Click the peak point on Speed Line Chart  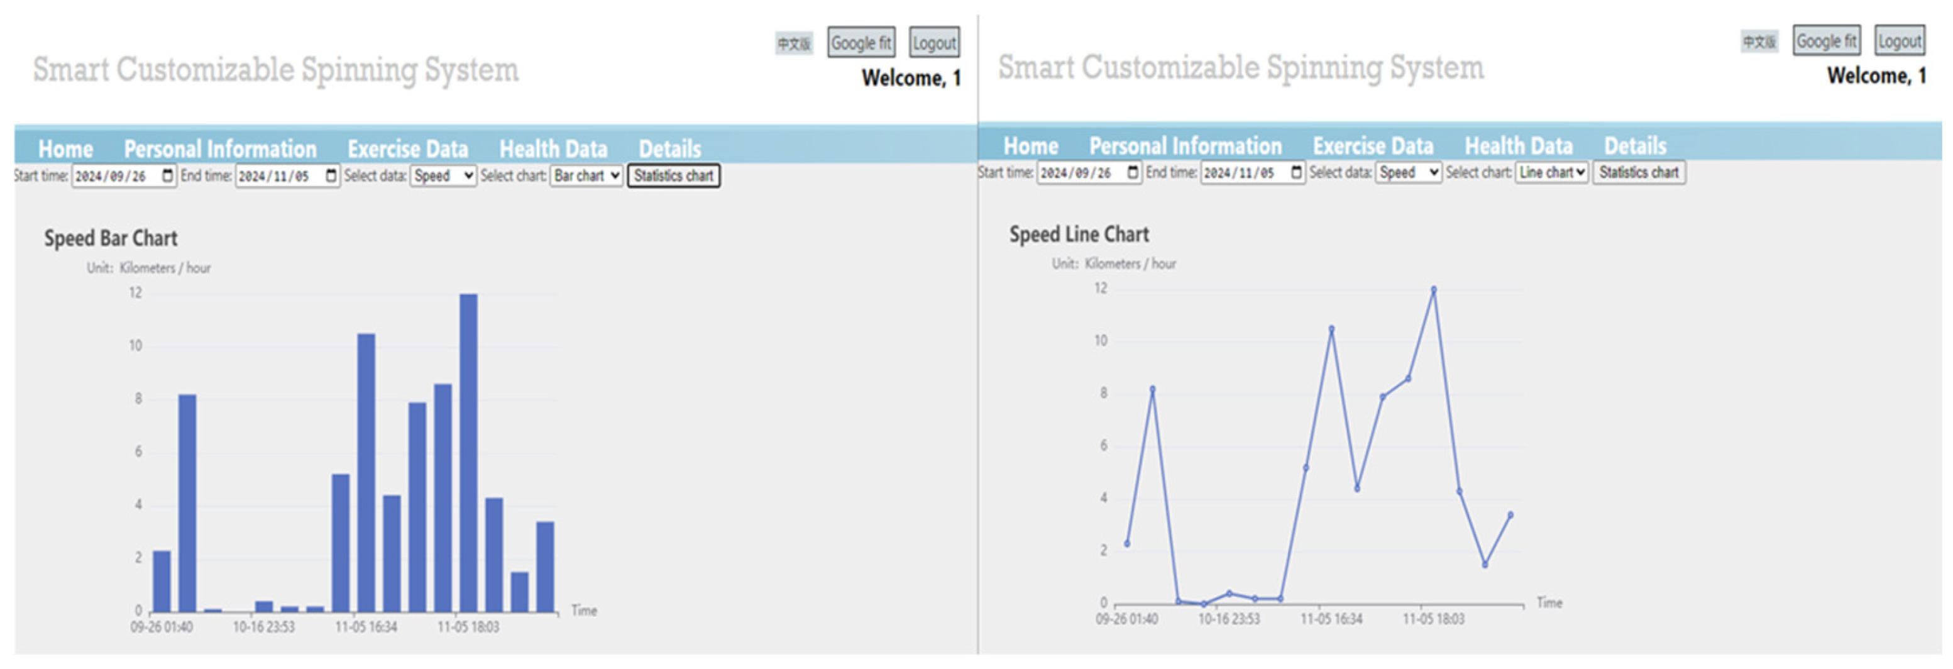coord(1434,290)
